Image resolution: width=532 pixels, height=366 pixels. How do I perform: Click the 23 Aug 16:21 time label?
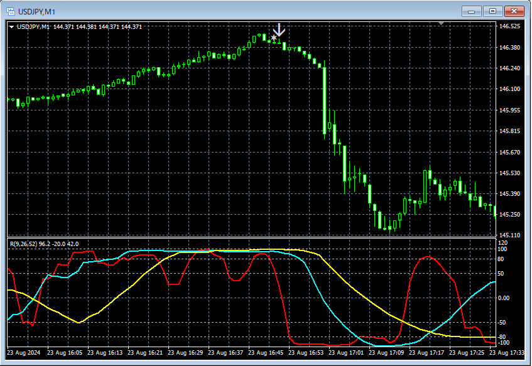[145, 352]
